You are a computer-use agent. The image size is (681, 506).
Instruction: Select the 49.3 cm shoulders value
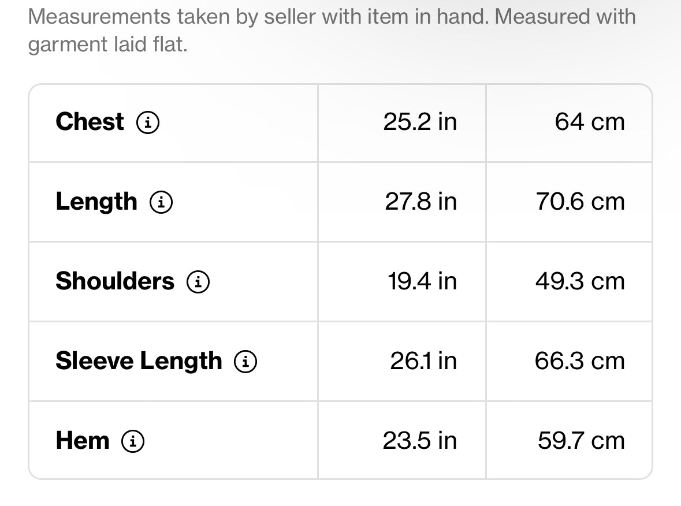coord(580,281)
